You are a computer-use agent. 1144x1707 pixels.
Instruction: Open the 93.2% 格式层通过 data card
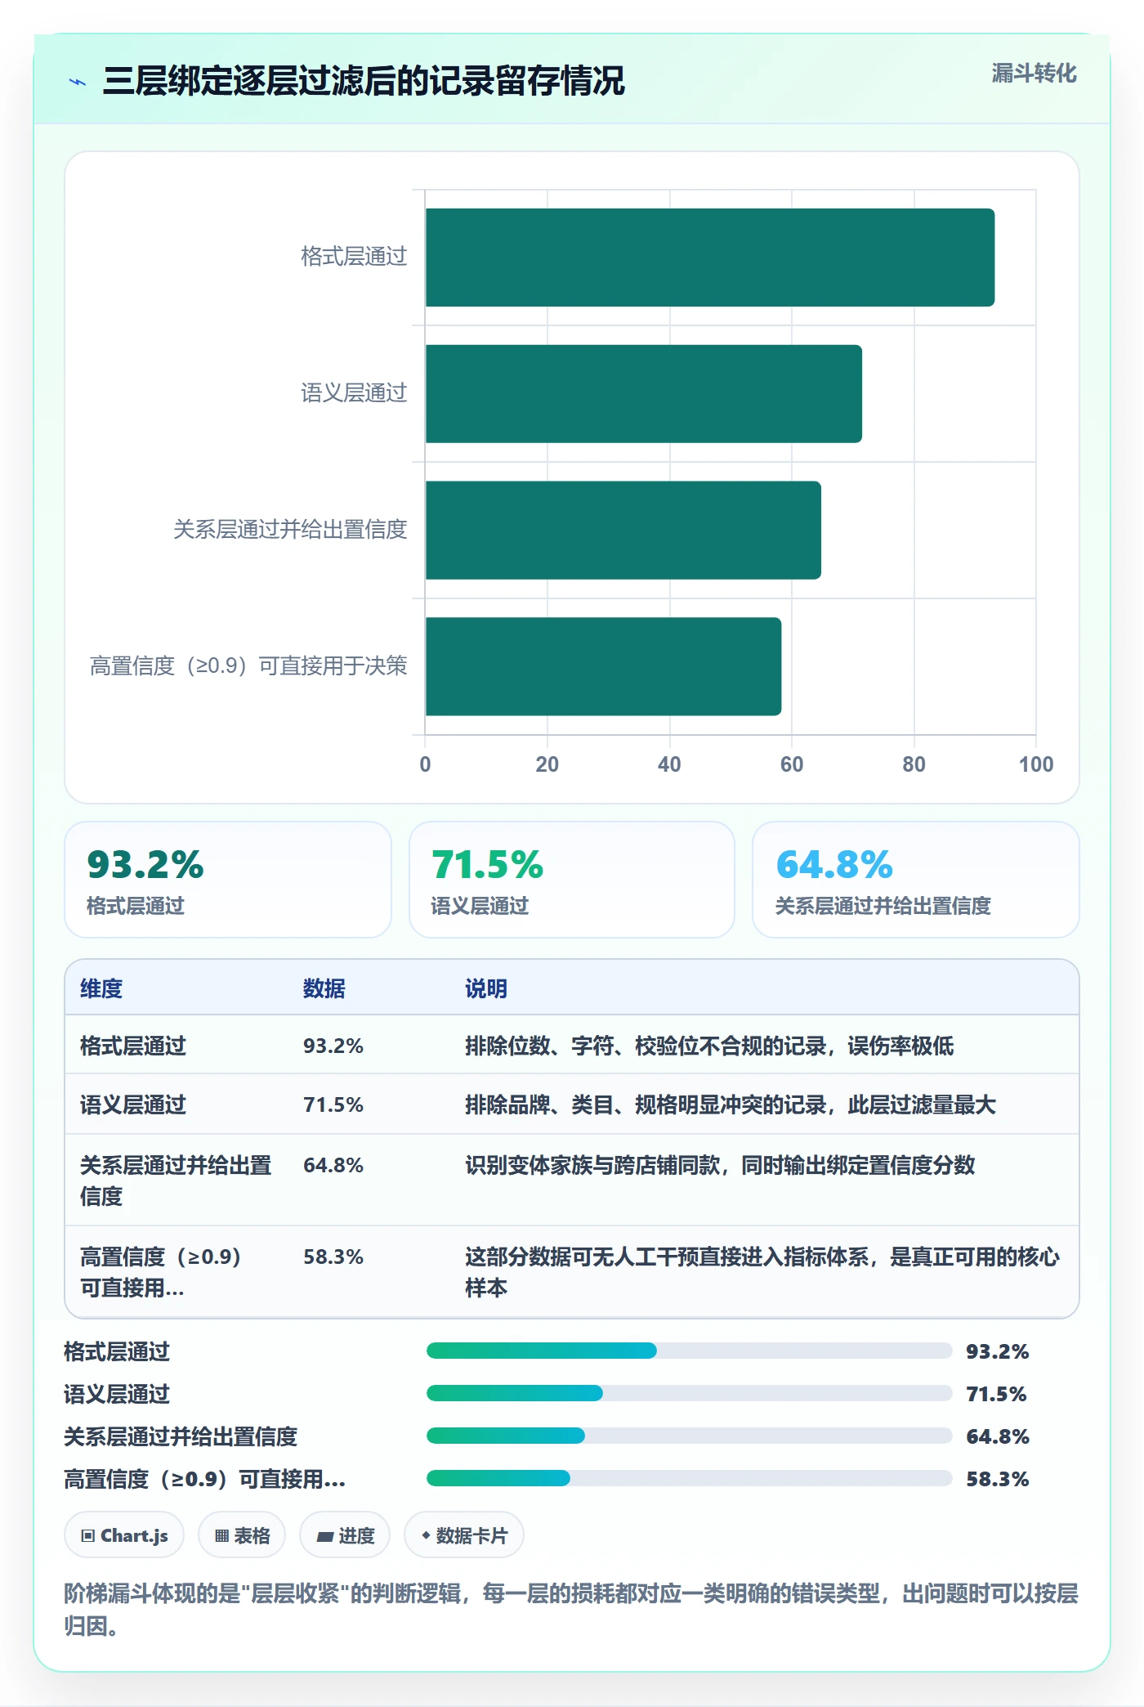[x=228, y=880]
